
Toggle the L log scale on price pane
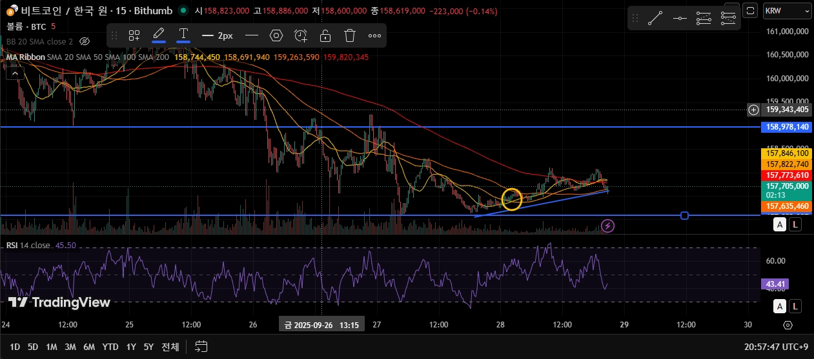coord(795,224)
